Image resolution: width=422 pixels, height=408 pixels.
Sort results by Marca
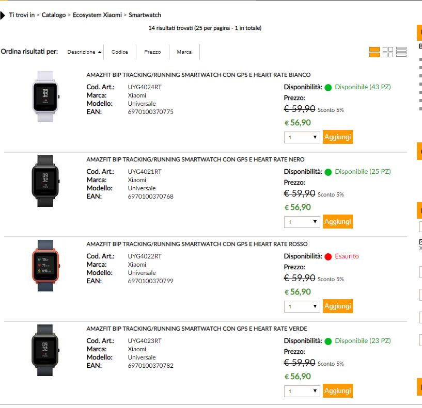184,52
